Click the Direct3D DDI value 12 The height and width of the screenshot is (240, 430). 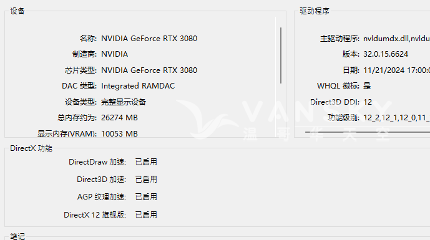tap(368, 102)
